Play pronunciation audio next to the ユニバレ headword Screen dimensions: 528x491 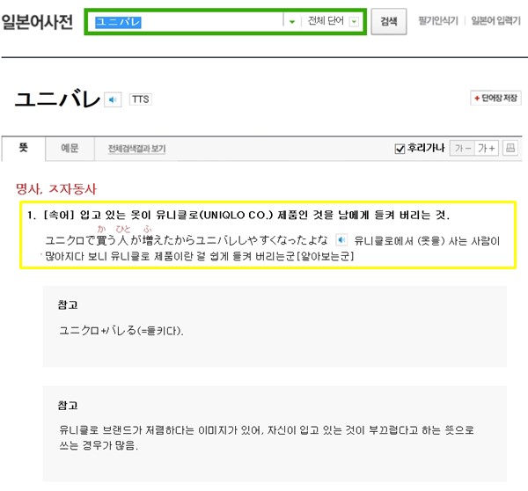click(113, 99)
